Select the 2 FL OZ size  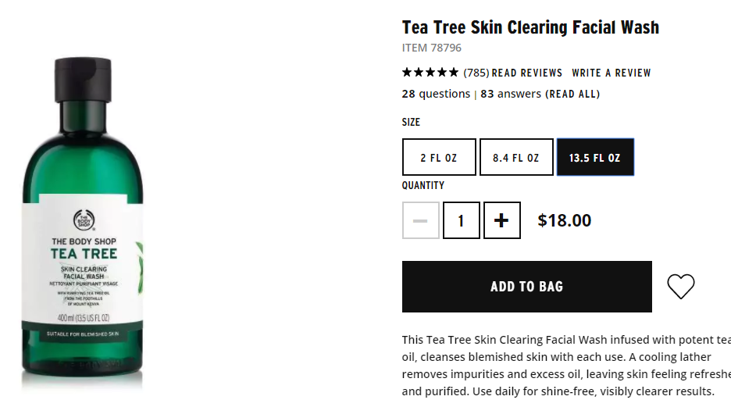(x=438, y=158)
